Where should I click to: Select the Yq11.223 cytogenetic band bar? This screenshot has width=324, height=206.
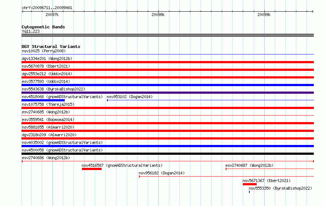pyautogui.click(x=167, y=35)
